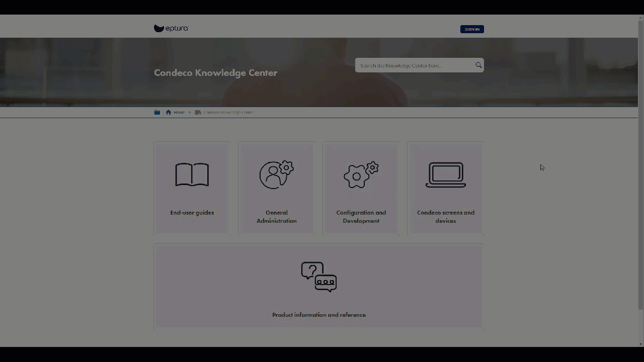
Task: Click the SIGN IN button
Action: (472, 29)
